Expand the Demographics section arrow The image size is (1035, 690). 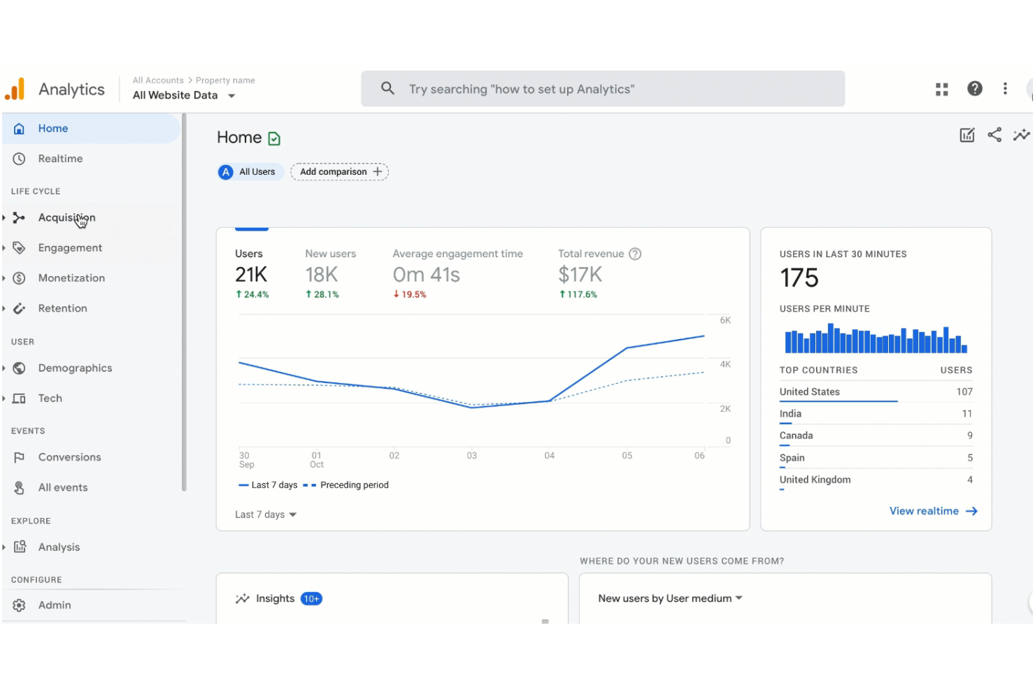pyautogui.click(x=4, y=368)
